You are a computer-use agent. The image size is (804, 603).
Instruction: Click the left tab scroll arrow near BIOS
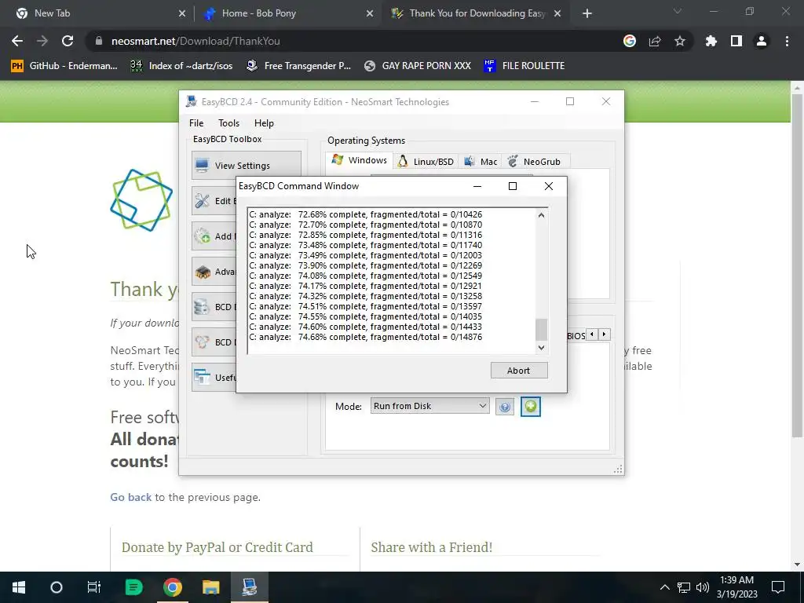coord(592,334)
